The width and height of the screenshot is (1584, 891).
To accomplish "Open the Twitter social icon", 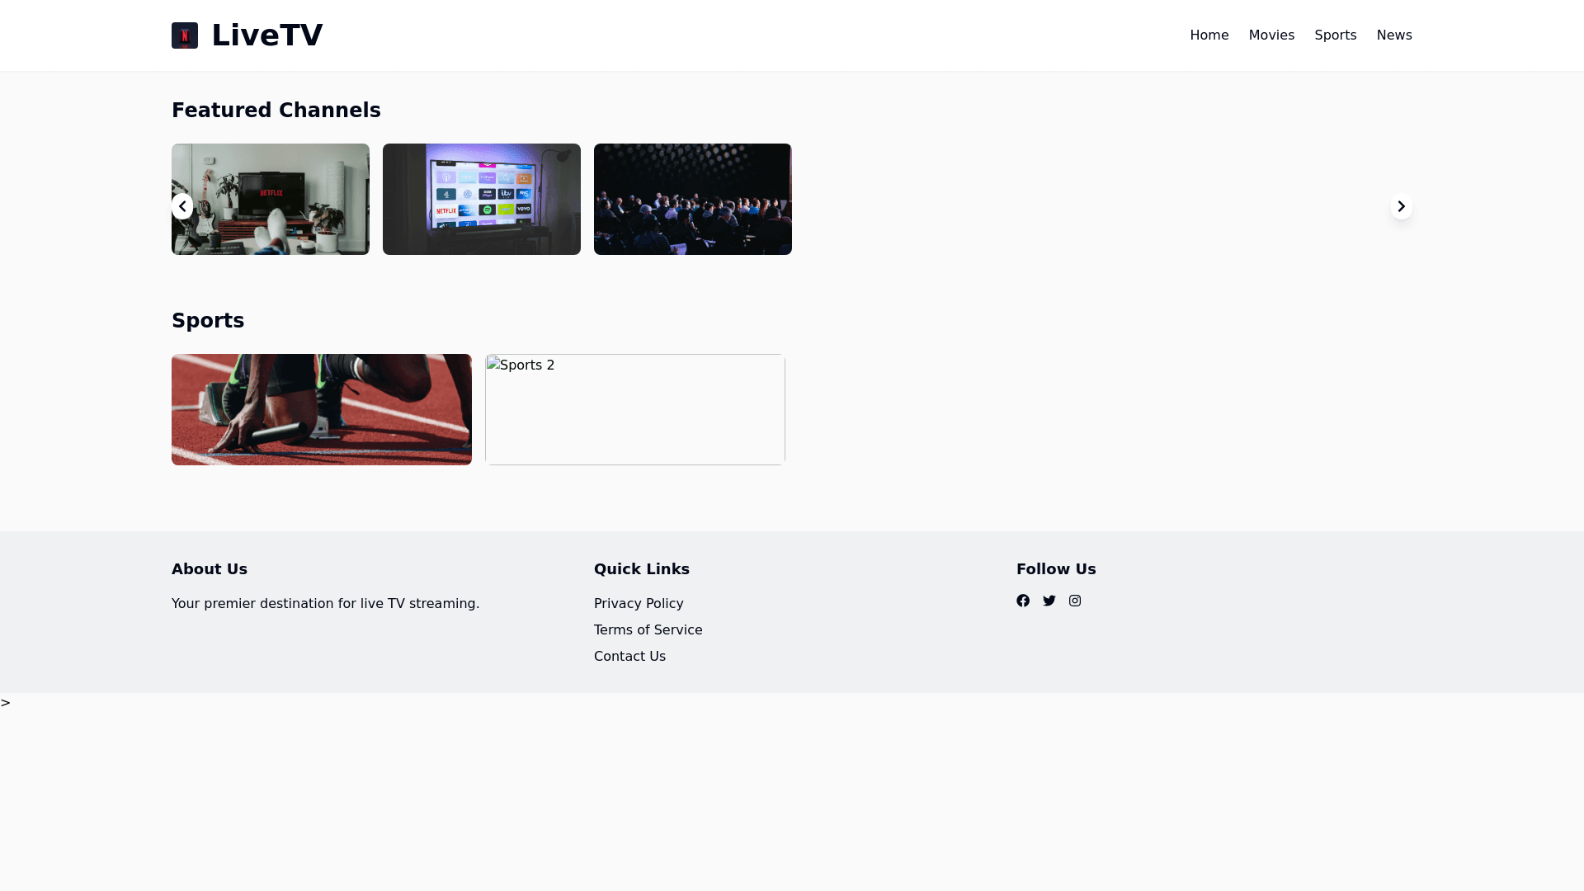I will pyautogui.click(x=1049, y=601).
